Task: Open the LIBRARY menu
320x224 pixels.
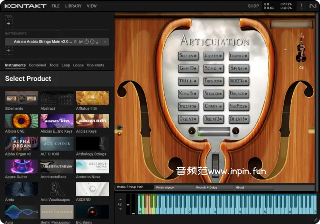Action: point(73,6)
